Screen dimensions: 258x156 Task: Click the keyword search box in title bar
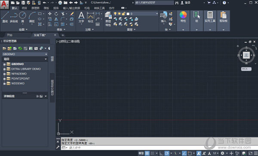(154, 3)
